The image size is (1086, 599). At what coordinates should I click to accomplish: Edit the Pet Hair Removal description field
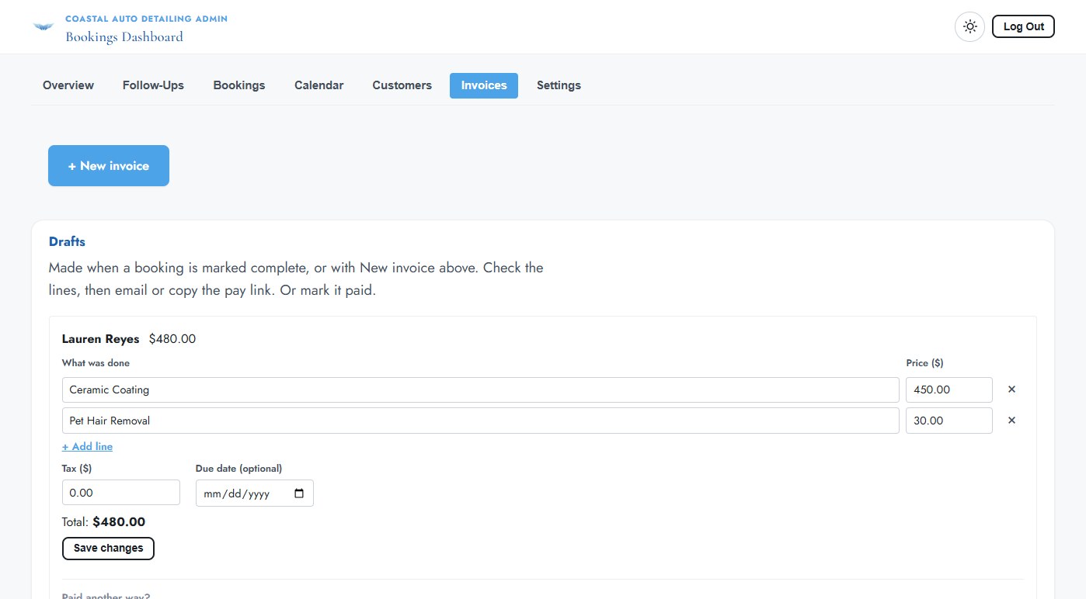point(481,421)
